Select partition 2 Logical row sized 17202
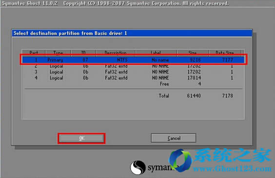 [133, 66]
